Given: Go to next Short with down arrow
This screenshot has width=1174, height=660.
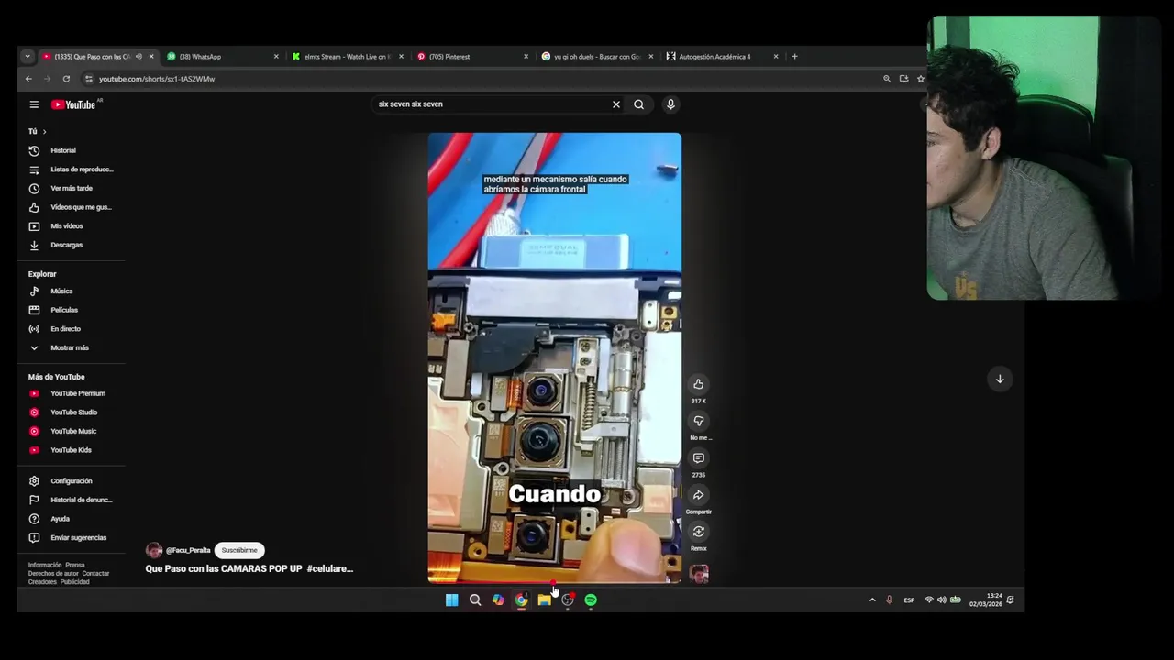Looking at the screenshot, I should click(x=1000, y=379).
